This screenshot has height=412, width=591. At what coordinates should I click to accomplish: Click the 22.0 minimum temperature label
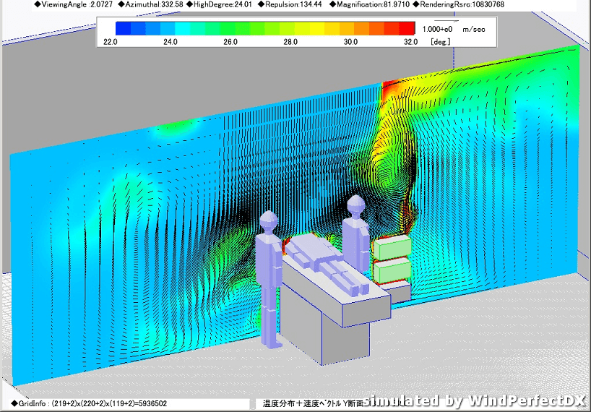click(x=111, y=42)
